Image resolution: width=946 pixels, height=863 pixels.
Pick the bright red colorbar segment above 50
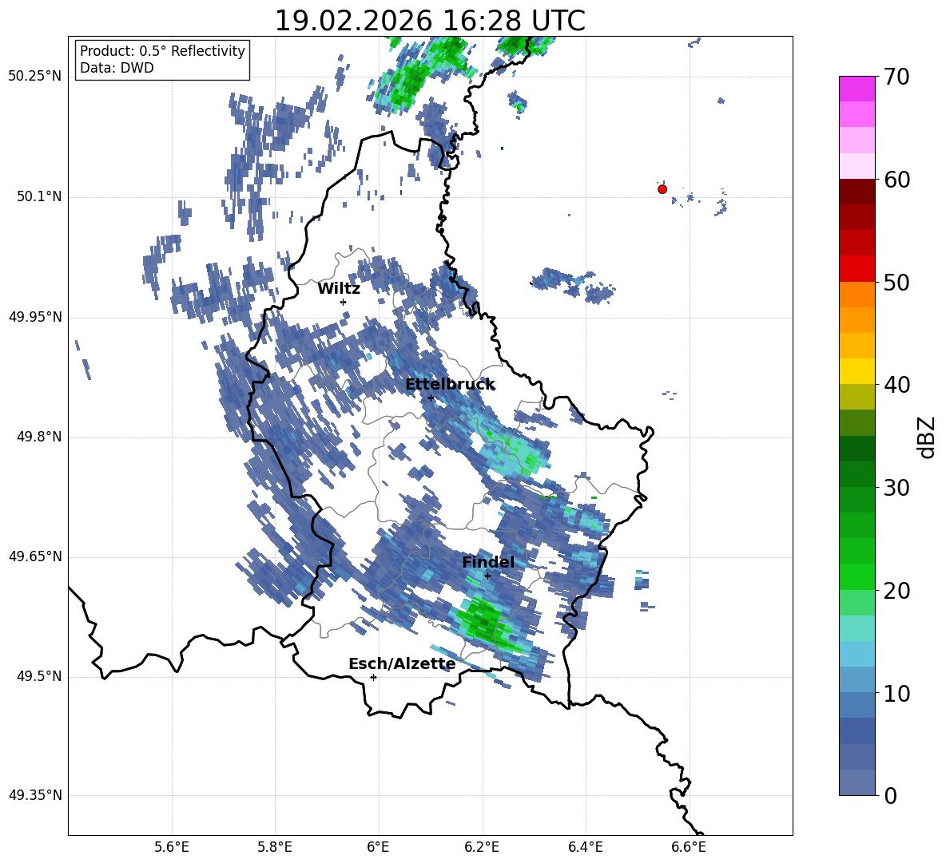pyautogui.click(x=857, y=269)
